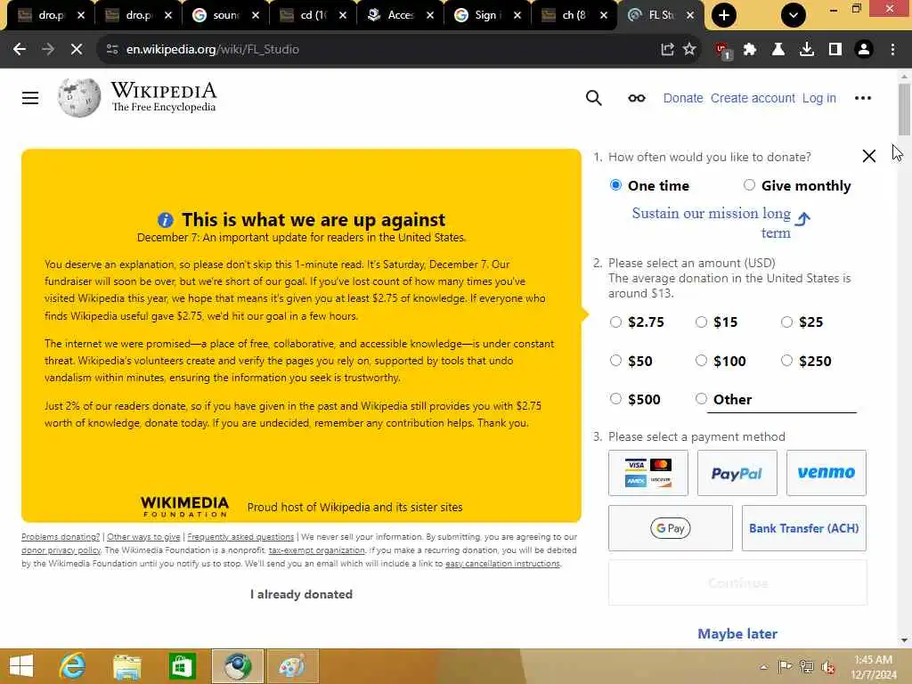Open Frequently asked questions link
Viewport: 912px width, 684px height.
(240, 537)
